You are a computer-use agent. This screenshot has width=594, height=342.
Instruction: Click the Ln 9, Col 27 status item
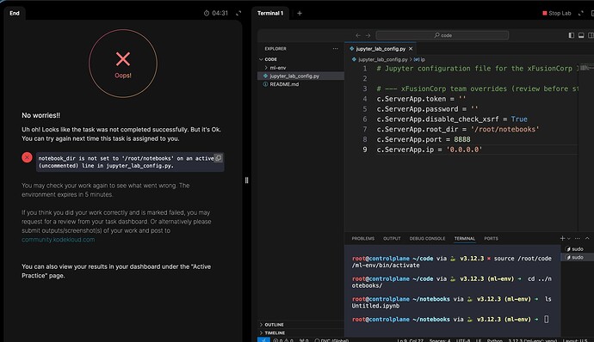[411, 340]
